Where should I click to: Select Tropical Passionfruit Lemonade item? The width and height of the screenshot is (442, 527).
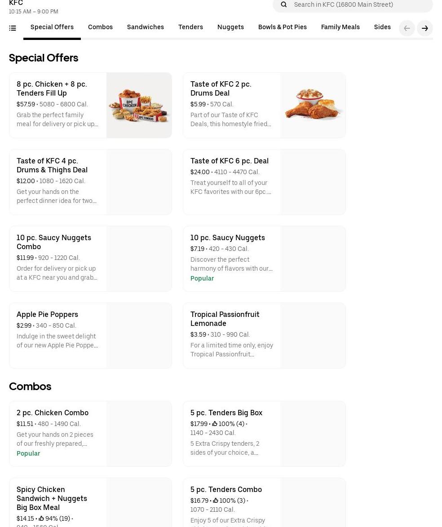point(225,319)
